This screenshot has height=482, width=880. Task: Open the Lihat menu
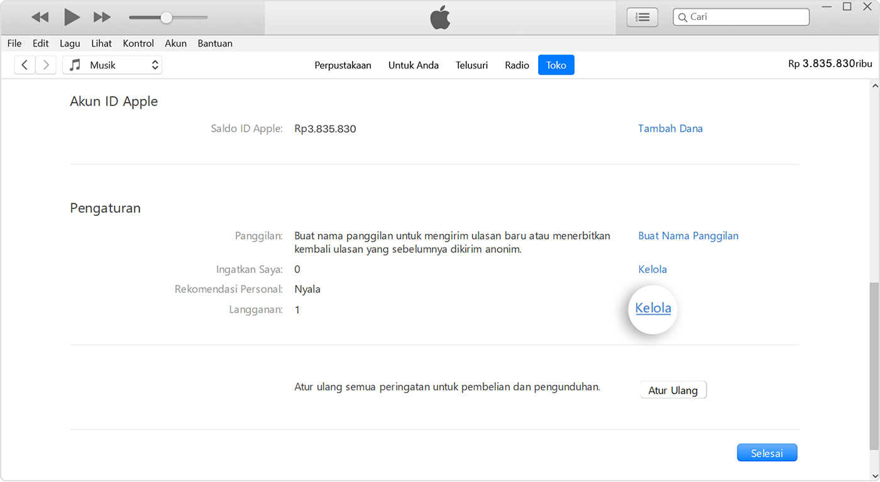coord(101,43)
